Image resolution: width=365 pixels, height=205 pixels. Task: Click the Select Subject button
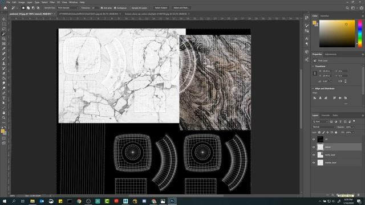pyautogui.click(x=161, y=8)
